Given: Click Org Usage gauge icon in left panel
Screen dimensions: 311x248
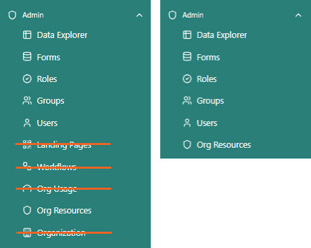Looking at the screenshot, I should tap(27, 188).
